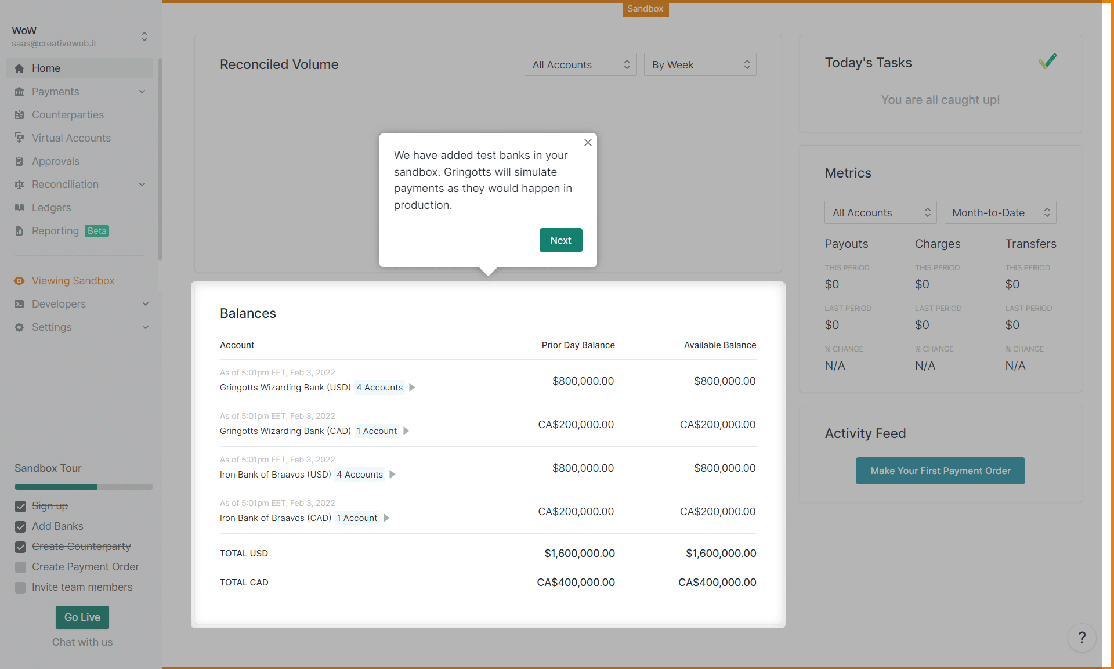Screen dimensions: 1114x669
Task: Close the sandbox tooltip with X
Action: pos(588,143)
